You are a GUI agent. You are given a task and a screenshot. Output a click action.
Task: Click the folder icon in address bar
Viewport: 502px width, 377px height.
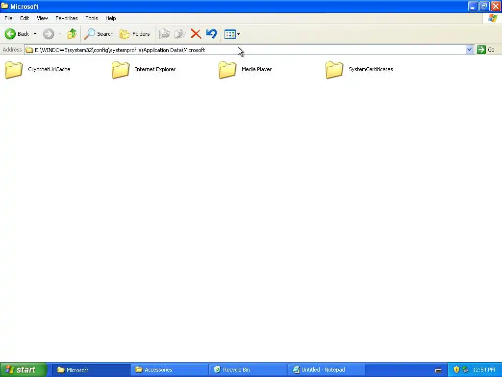pyautogui.click(x=29, y=50)
